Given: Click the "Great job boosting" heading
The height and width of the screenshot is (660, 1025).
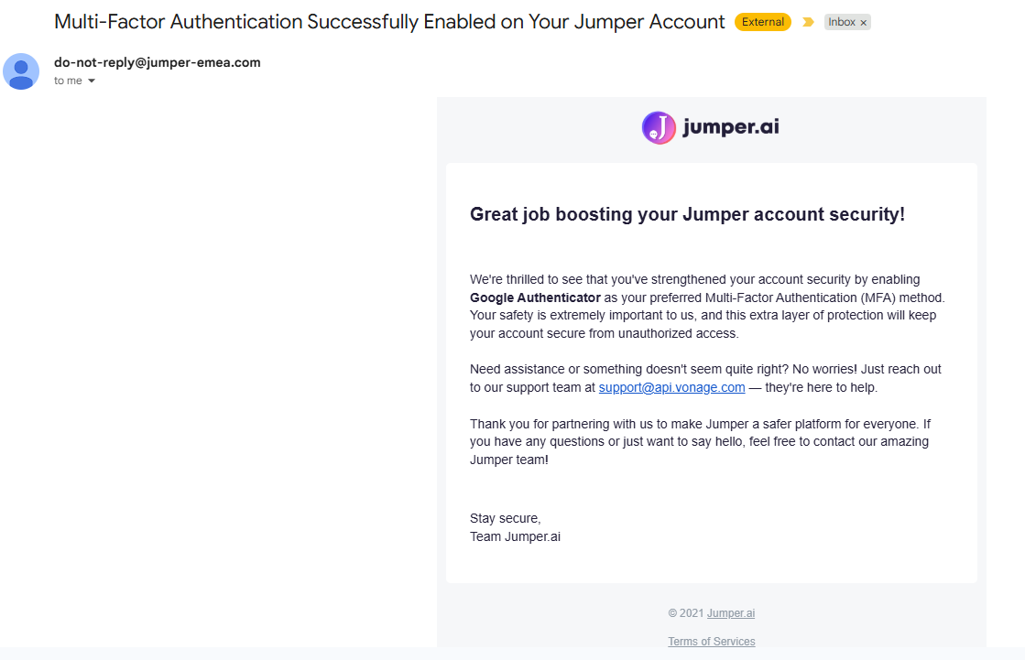Looking at the screenshot, I should click(687, 214).
